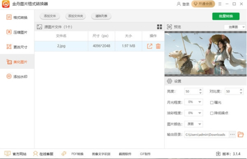This screenshot has height=159, width=247.
Task: Click the 1.97 MB file size cell
Action: [128, 46]
